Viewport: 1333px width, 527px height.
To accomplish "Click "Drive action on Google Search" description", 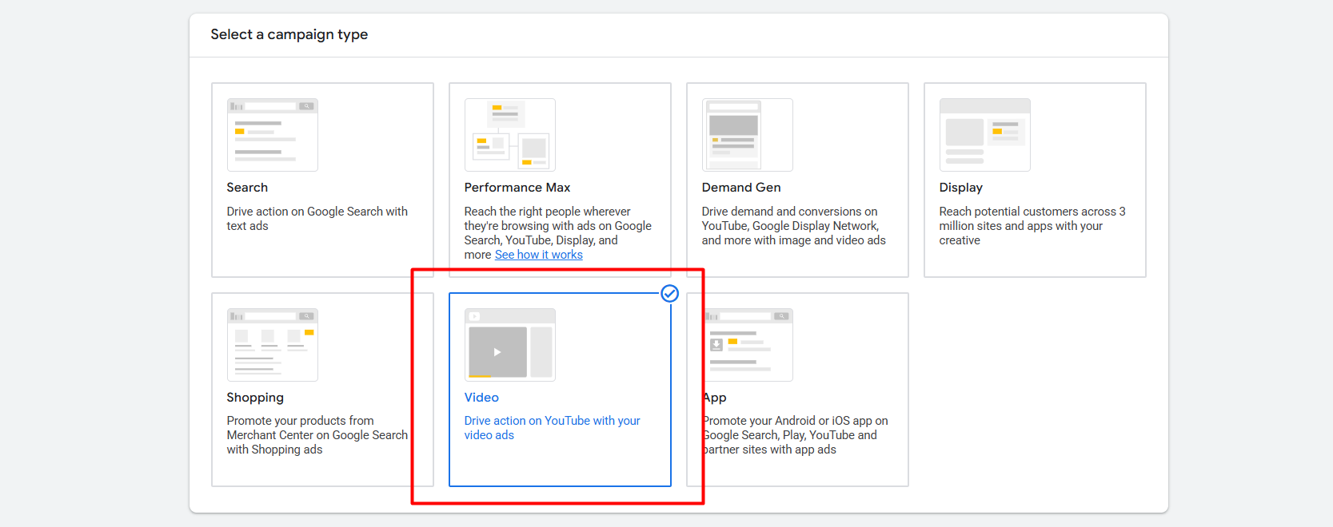I will (317, 219).
